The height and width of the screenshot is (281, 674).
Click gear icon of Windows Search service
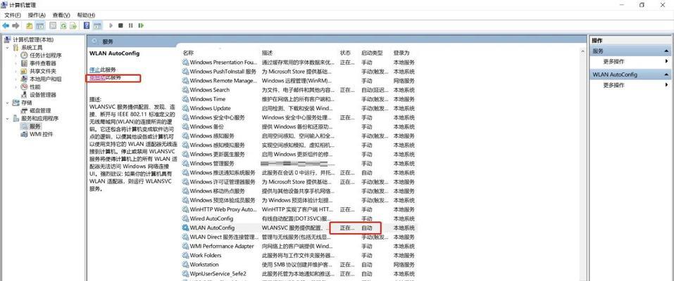pyautogui.click(x=186, y=90)
